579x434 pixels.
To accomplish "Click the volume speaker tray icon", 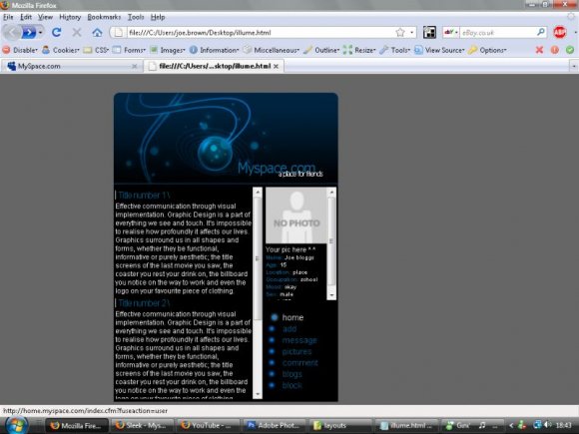I will coord(548,425).
